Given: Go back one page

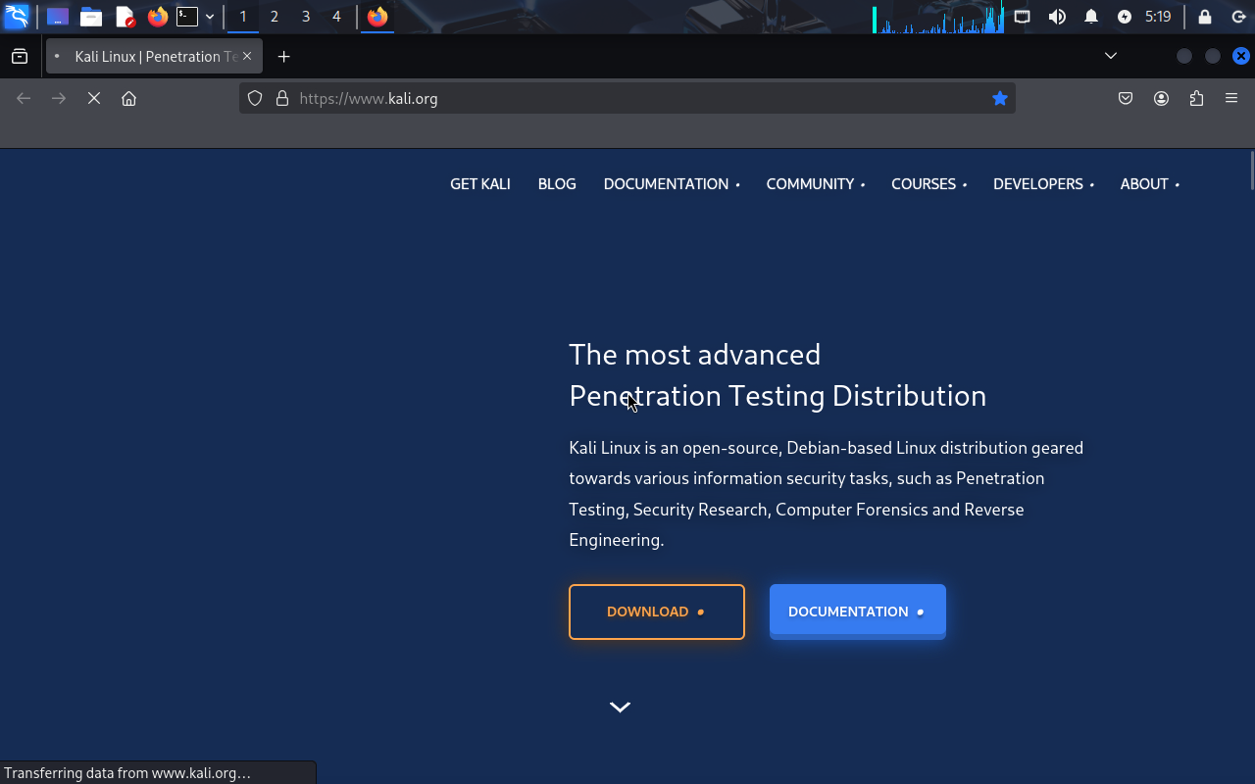Looking at the screenshot, I should pos(24,98).
